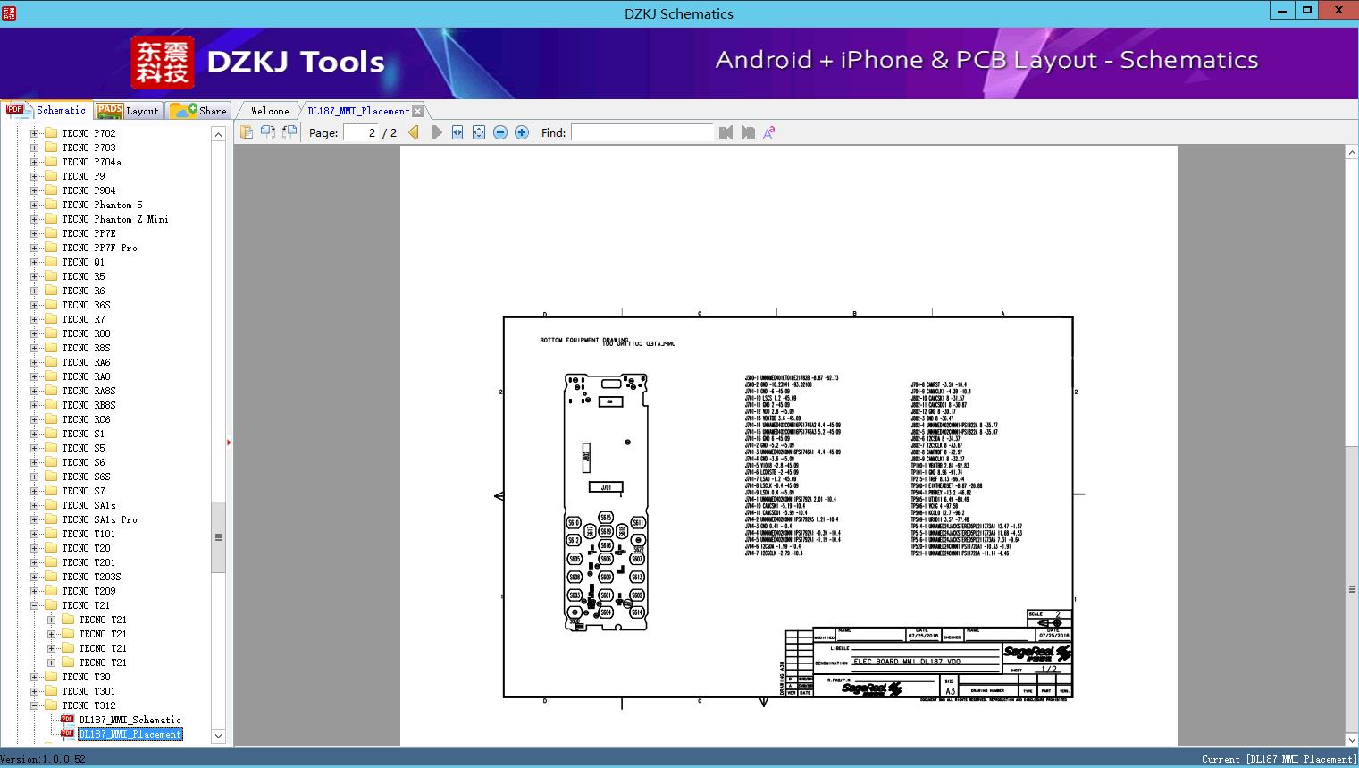Viewport: 1359px width, 768px height.
Task: Collapse the TECNO T21 folder
Action: pos(35,605)
